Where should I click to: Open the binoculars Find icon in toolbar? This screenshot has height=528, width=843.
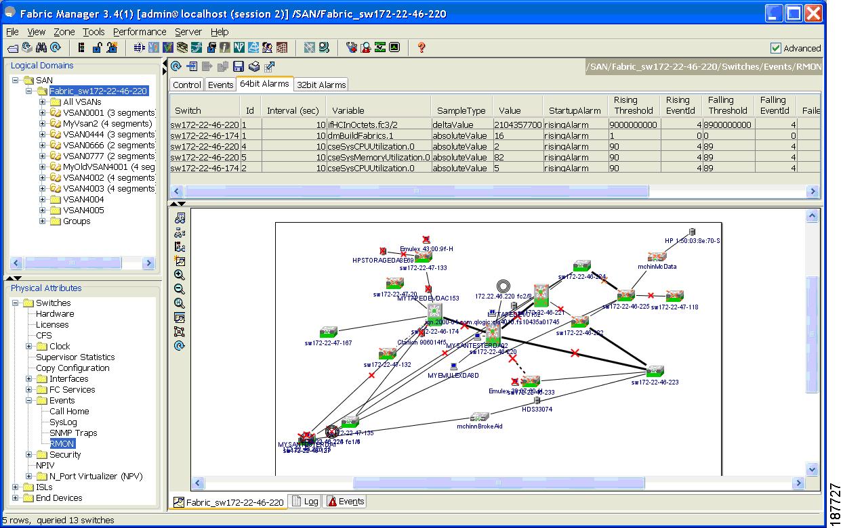tap(40, 47)
